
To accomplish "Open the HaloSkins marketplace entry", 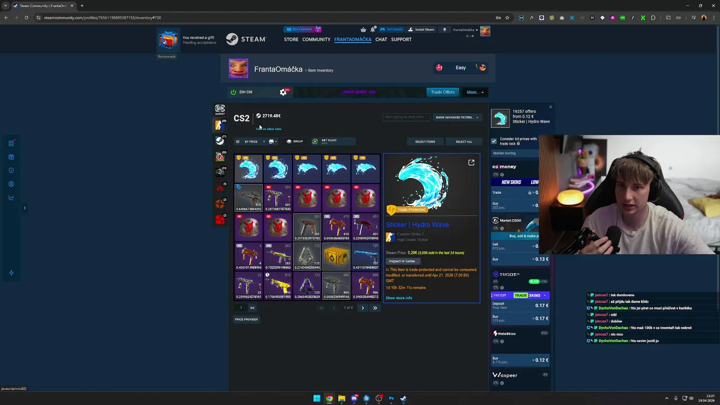I will tap(504, 334).
